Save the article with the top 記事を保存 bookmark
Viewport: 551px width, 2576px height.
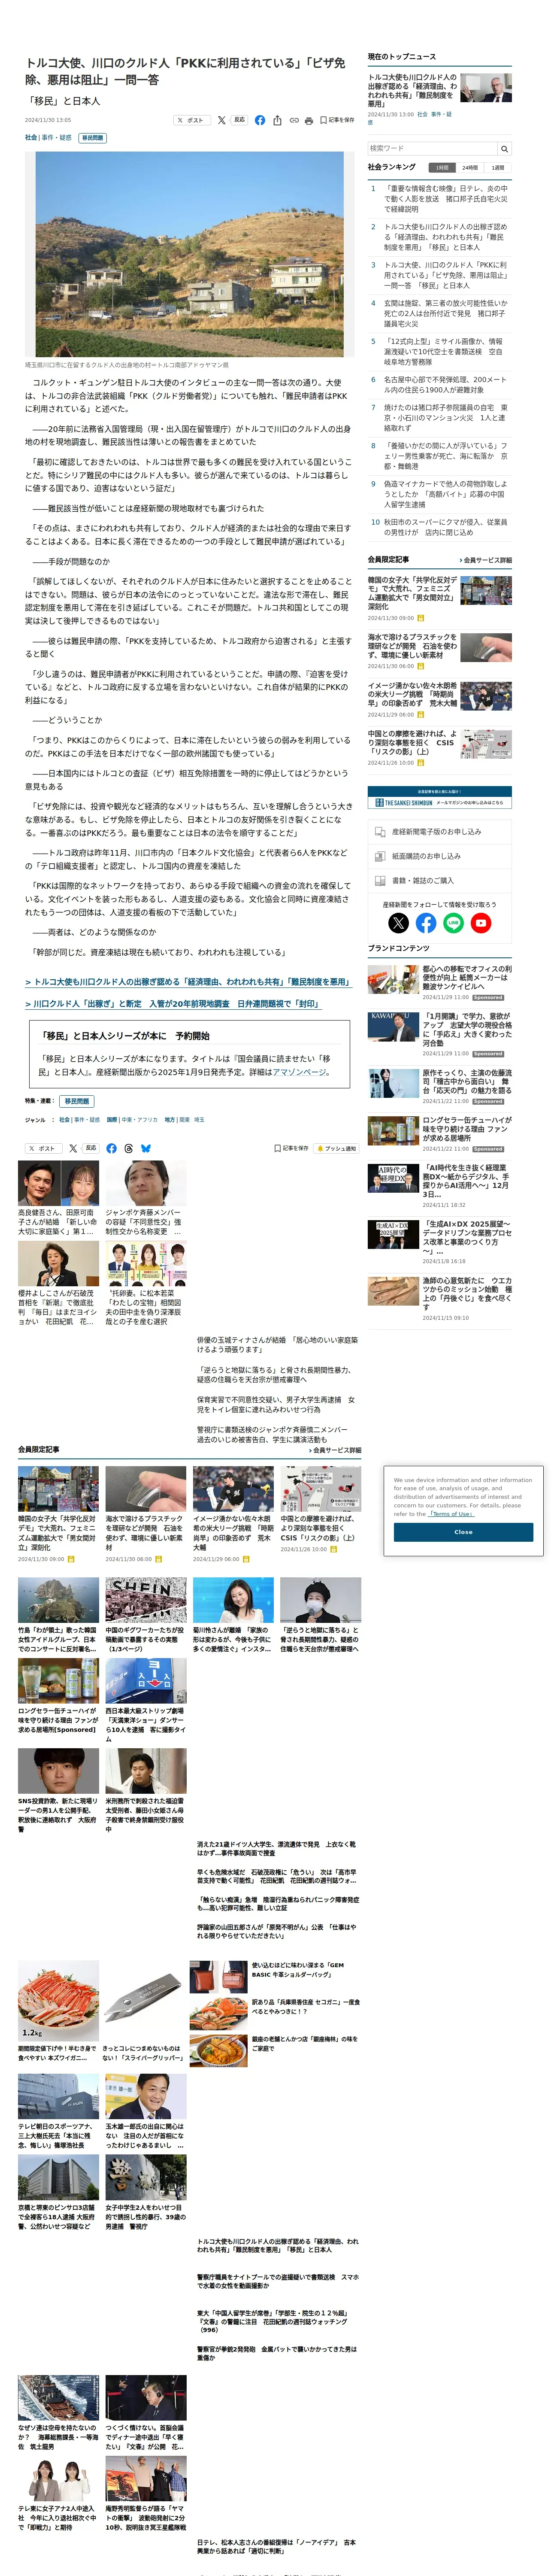coord(337,120)
